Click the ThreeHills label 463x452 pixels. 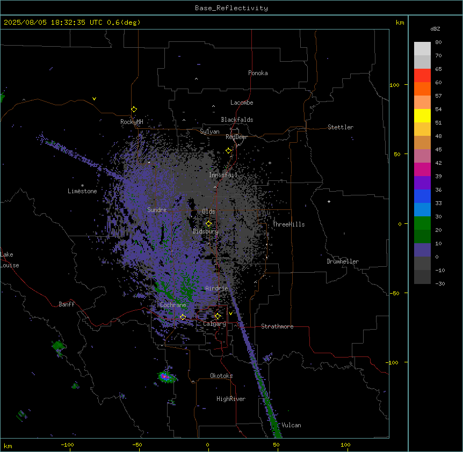[x=288, y=224]
